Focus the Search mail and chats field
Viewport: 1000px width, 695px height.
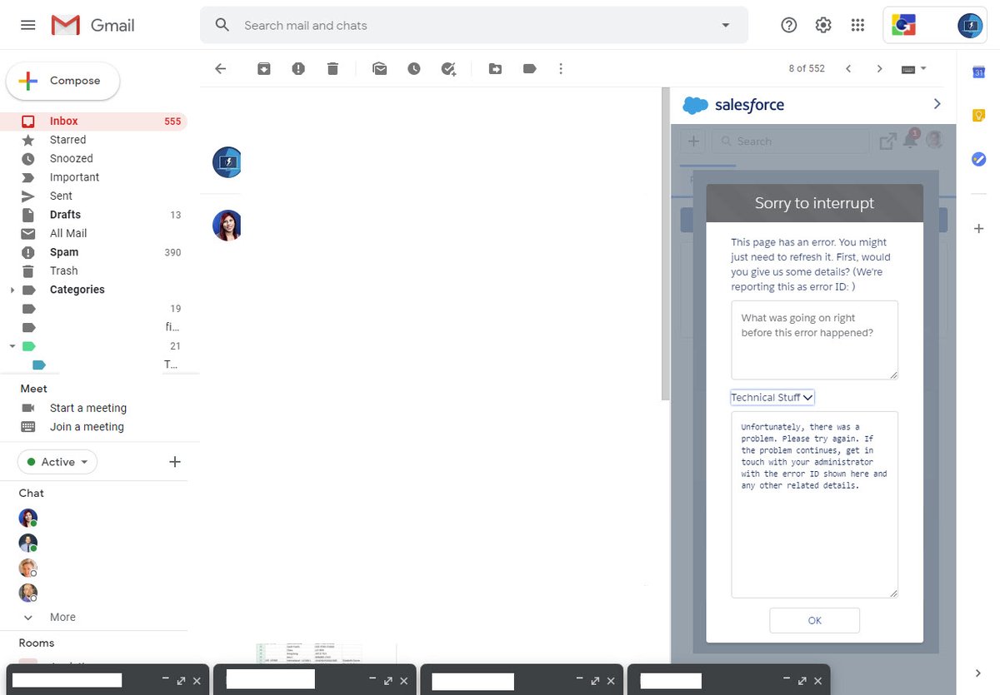[475, 25]
